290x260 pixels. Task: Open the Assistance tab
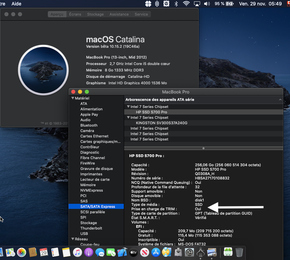[x=119, y=14]
